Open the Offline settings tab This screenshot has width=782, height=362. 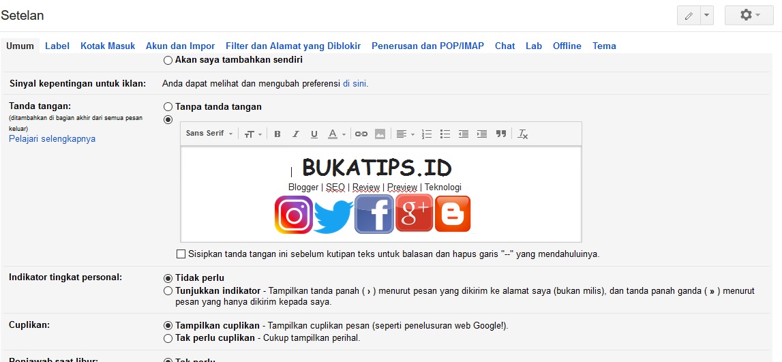tap(567, 46)
